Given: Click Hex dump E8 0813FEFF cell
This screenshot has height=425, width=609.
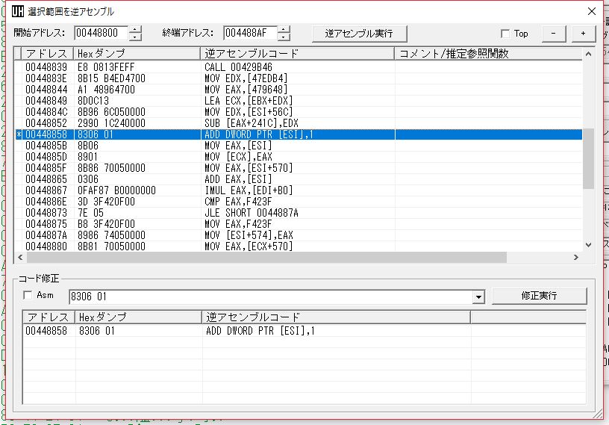Looking at the screenshot, I should coord(106,67).
